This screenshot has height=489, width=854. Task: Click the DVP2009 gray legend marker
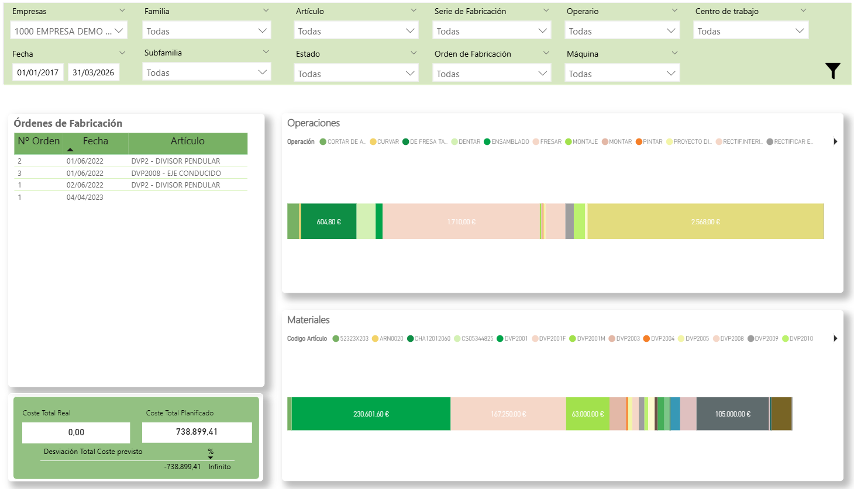pyautogui.click(x=750, y=339)
